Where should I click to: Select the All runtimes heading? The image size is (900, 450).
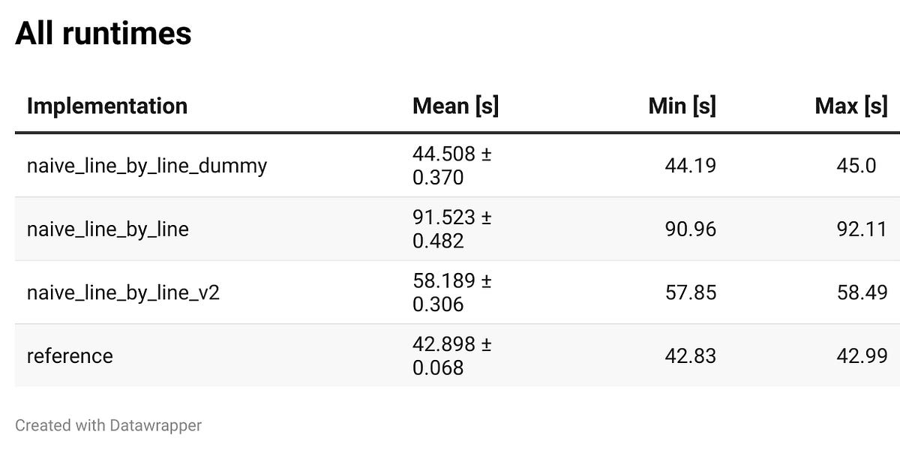point(103,33)
